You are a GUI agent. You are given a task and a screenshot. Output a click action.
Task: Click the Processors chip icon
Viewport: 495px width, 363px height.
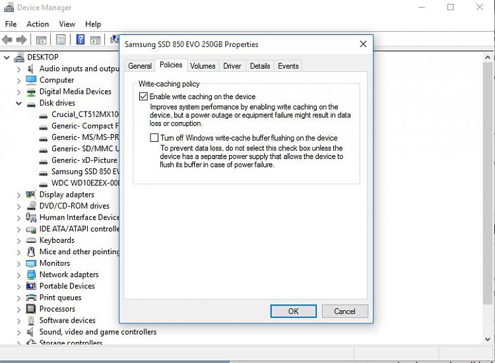pos(31,309)
